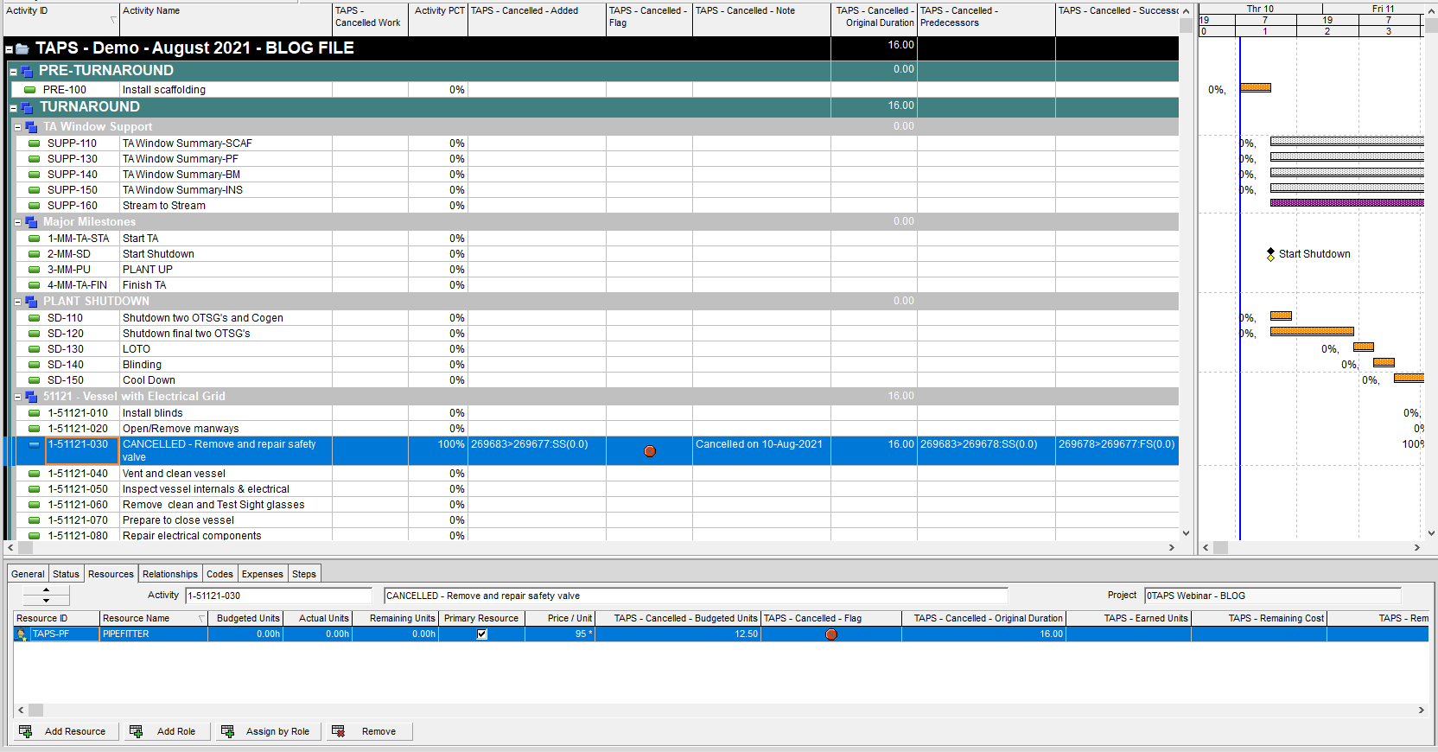The height and width of the screenshot is (752, 1438).
Task: Click the red cancelled flag in activity row
Action: point(650,451)
